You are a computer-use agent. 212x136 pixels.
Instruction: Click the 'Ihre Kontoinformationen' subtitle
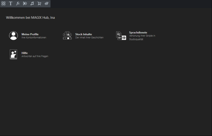[x=34, y=38]
